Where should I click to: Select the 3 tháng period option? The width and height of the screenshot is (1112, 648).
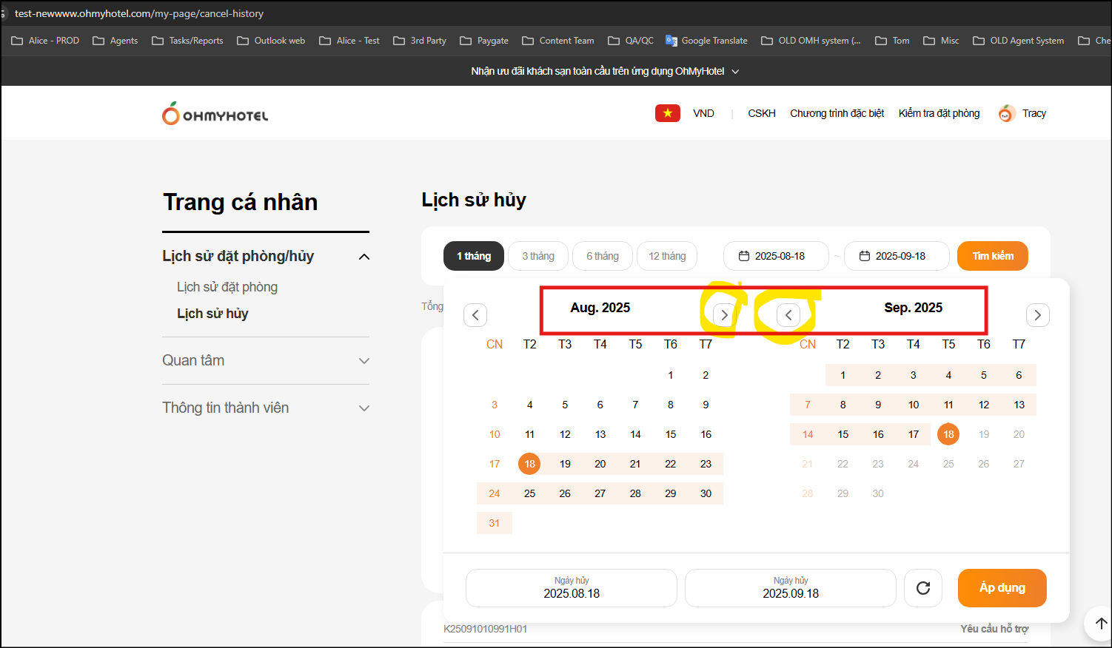(538, 256)
